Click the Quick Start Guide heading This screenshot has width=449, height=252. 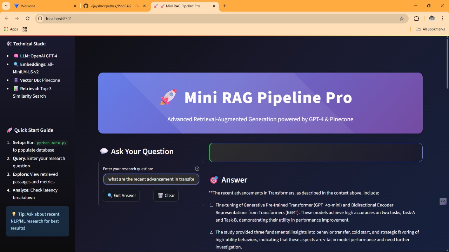tap(30, 130)
